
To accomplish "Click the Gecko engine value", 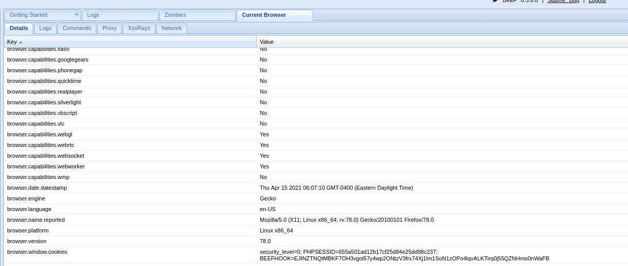I will (268, 198).
